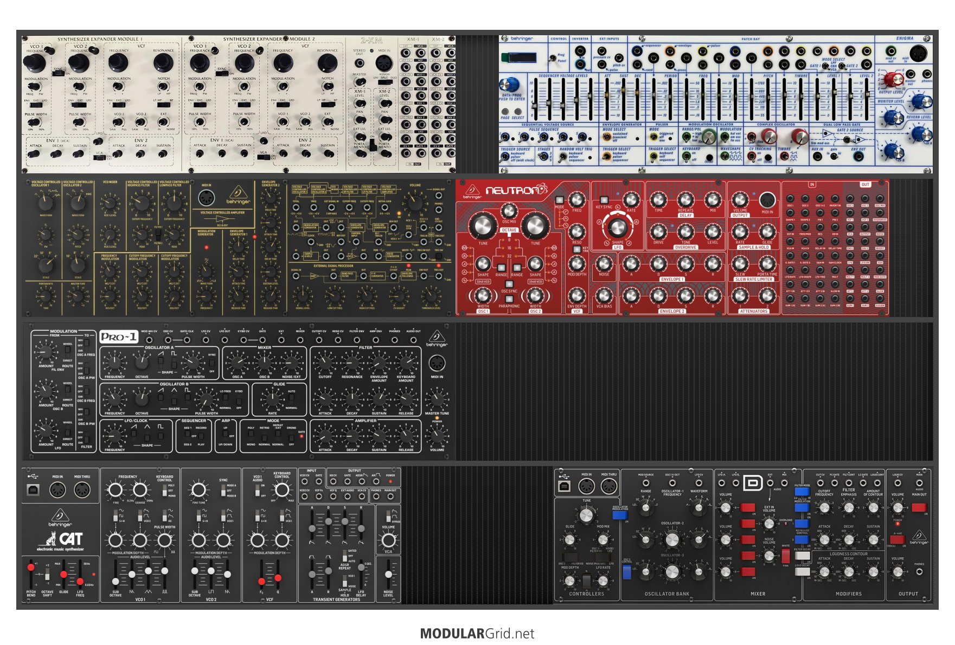Flip the CAT ADSR REPEAT switch
This screenshot has width=955, height=645.
pos(344,556)
